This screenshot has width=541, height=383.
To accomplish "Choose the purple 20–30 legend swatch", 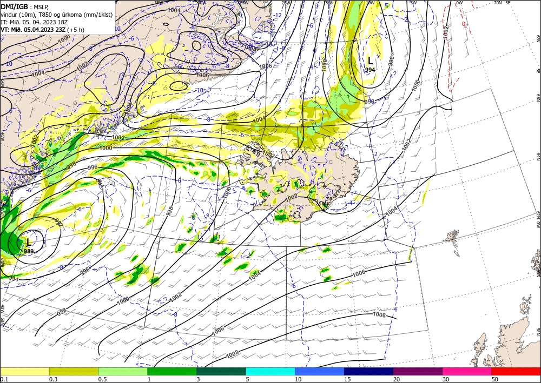I will pos(418,371).
